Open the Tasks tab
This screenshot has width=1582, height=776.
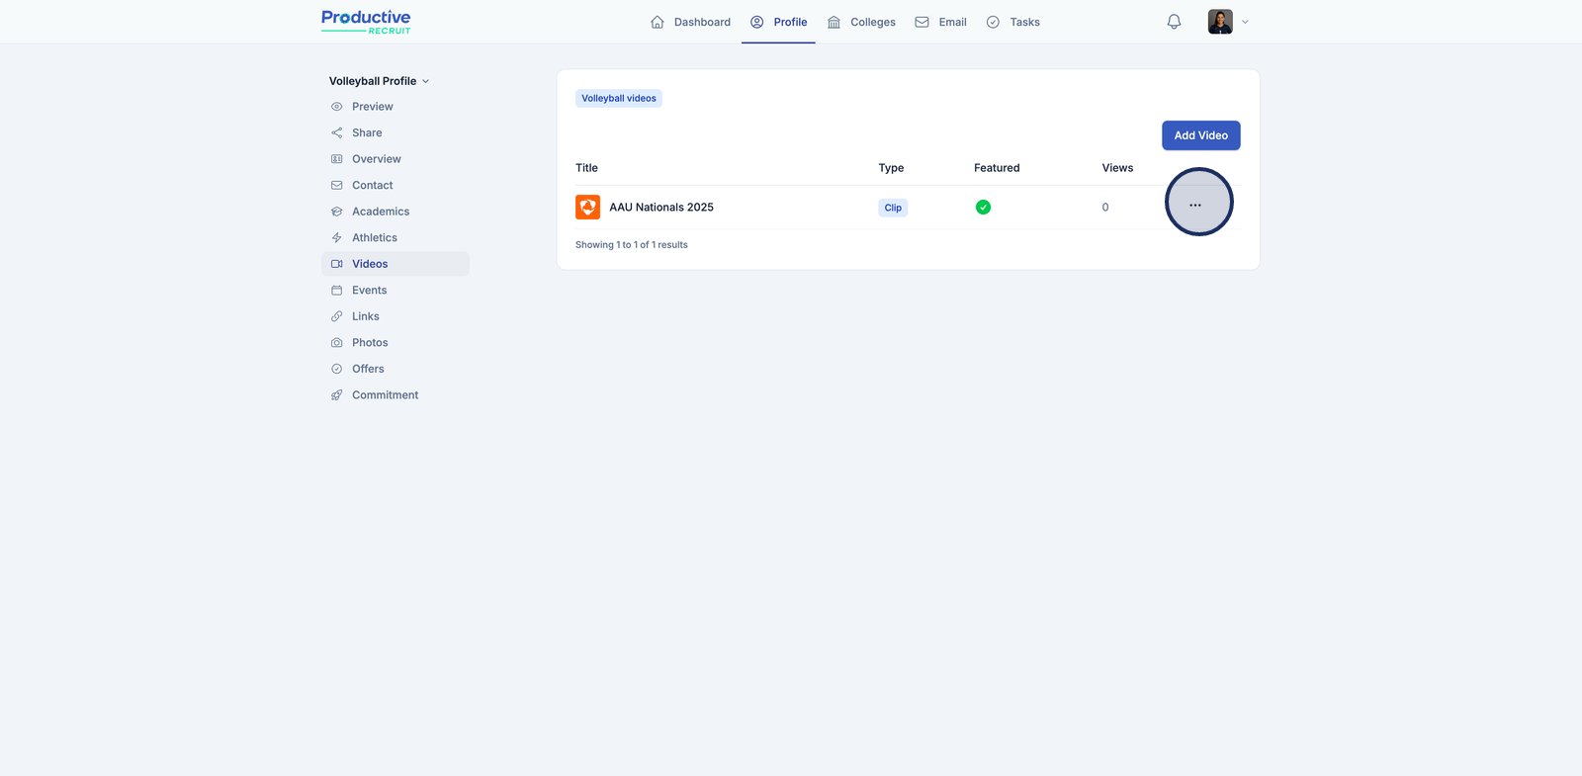tap(1013, 22)
